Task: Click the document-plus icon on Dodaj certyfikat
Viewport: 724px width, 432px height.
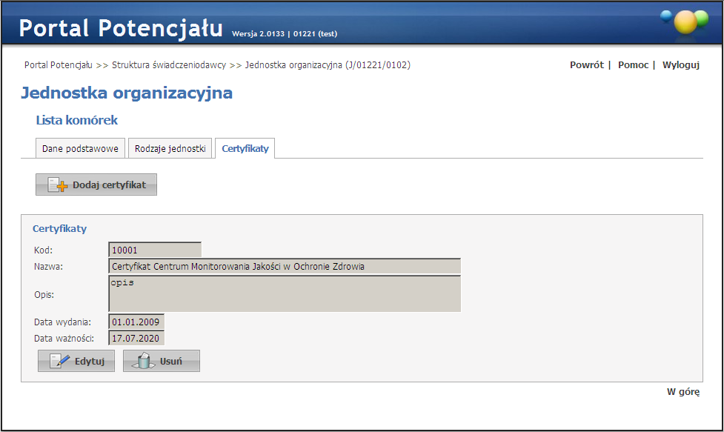Action: pos(58,185)
